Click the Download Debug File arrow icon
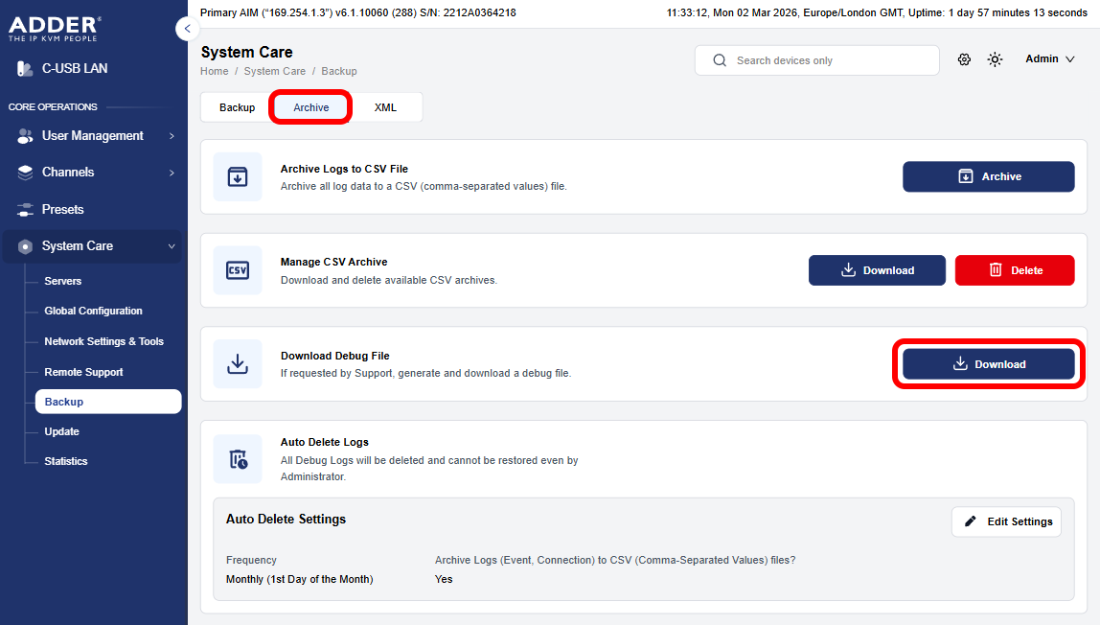1100x625 pixels. coord(237,364)
